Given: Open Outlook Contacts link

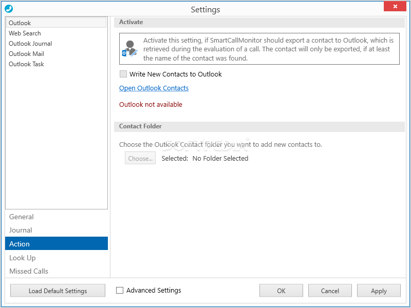Looking at the screenshot, I should tap(154, 88).
